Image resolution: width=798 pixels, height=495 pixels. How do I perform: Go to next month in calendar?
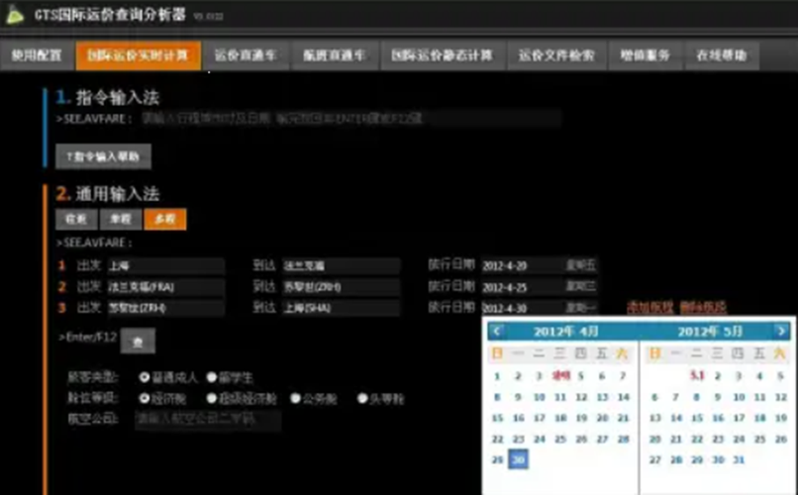pos(781,332)
